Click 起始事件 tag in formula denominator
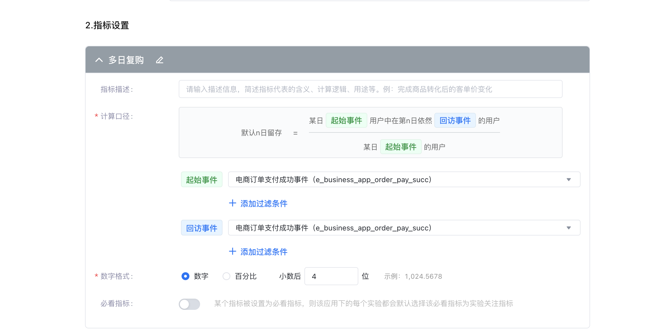This screenshot has height=334, width=665. coord(401,147)
